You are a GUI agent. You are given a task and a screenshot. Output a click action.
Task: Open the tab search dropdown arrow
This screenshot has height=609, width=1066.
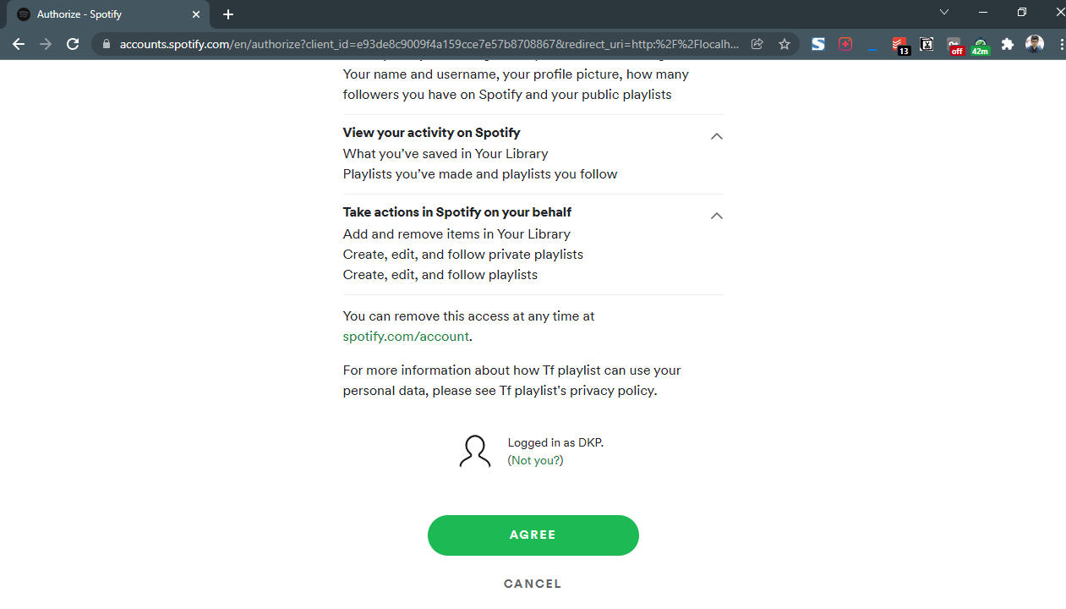(x=944, y=13)
